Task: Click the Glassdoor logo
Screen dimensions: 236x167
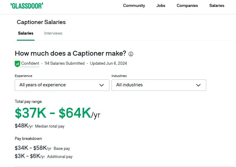Action: click(27, 6)
